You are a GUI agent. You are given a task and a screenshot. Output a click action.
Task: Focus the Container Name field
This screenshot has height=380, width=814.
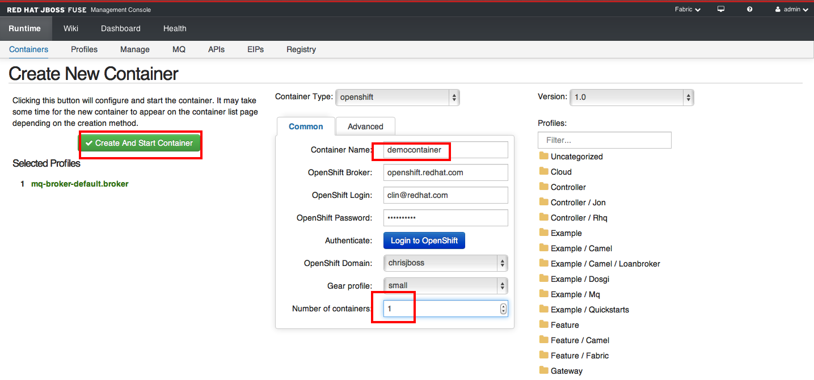(x=446, y=150)
